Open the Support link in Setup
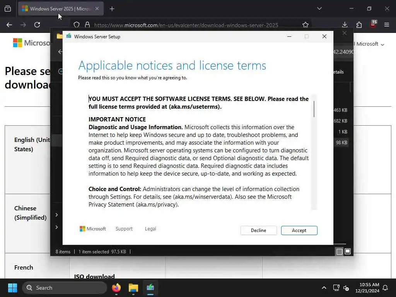This screenshot has width=396, height=297. [124, 229]
